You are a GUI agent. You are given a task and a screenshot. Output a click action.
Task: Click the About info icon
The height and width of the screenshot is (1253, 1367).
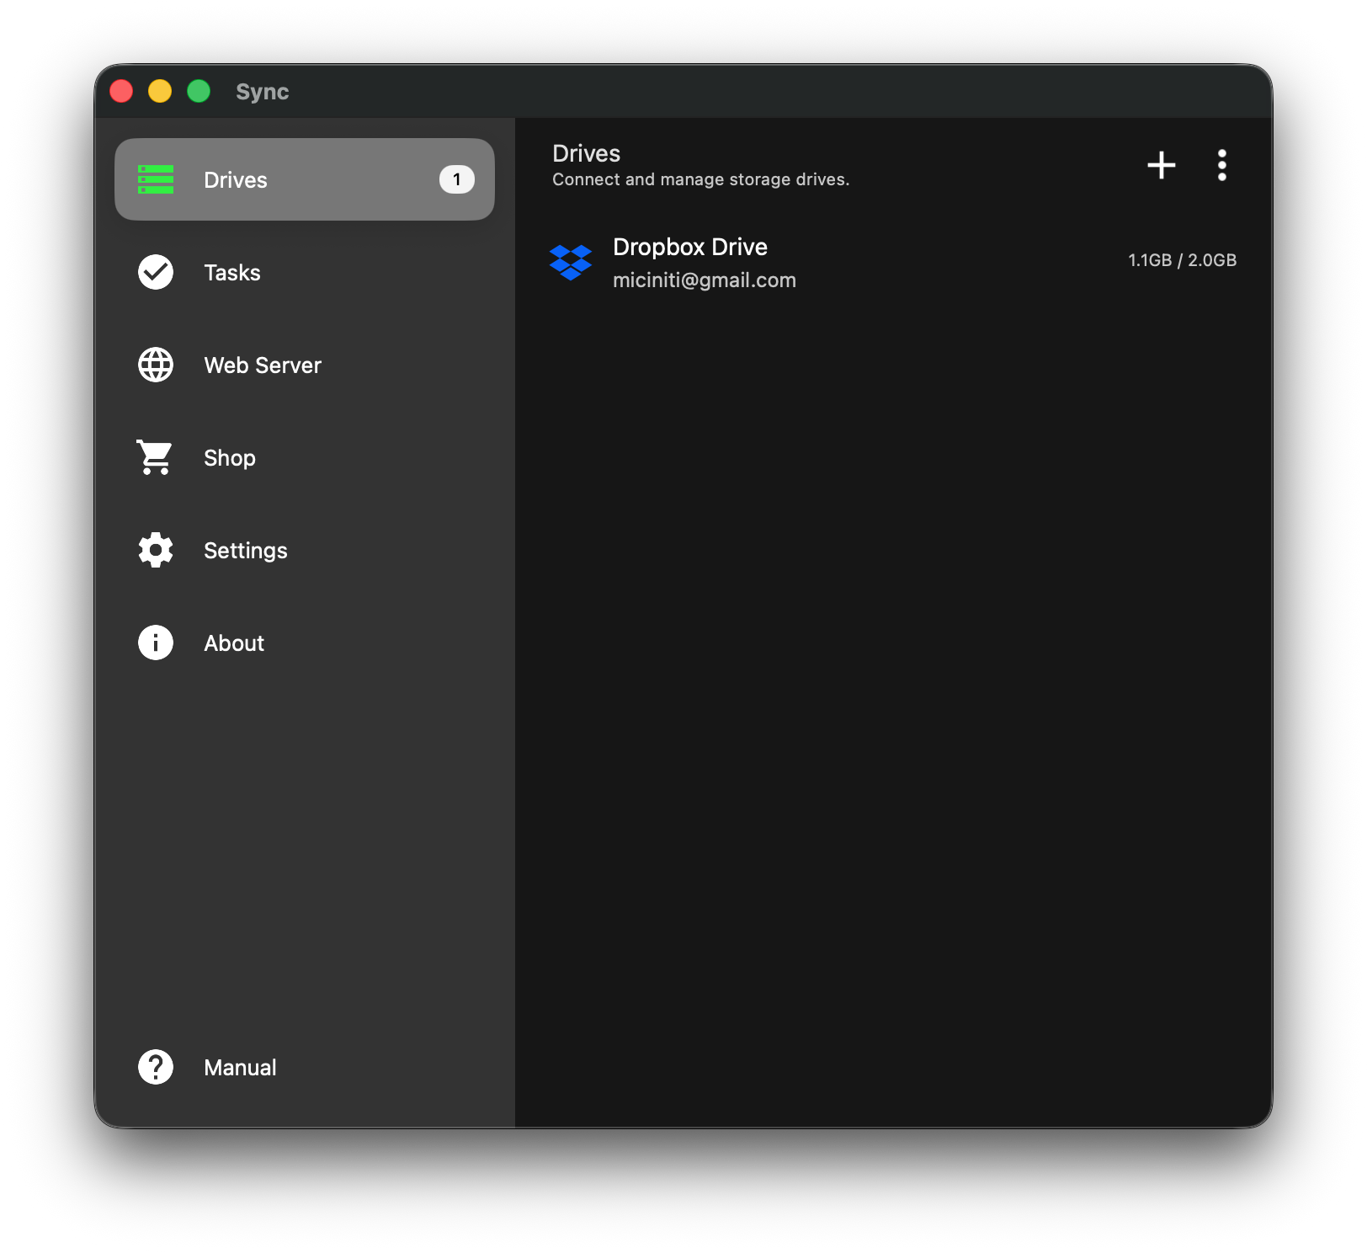coord(155,642)
